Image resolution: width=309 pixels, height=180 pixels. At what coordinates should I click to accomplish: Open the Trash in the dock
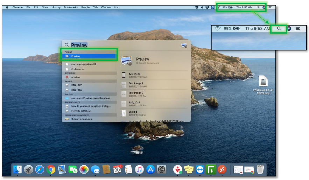click(260, 170)
